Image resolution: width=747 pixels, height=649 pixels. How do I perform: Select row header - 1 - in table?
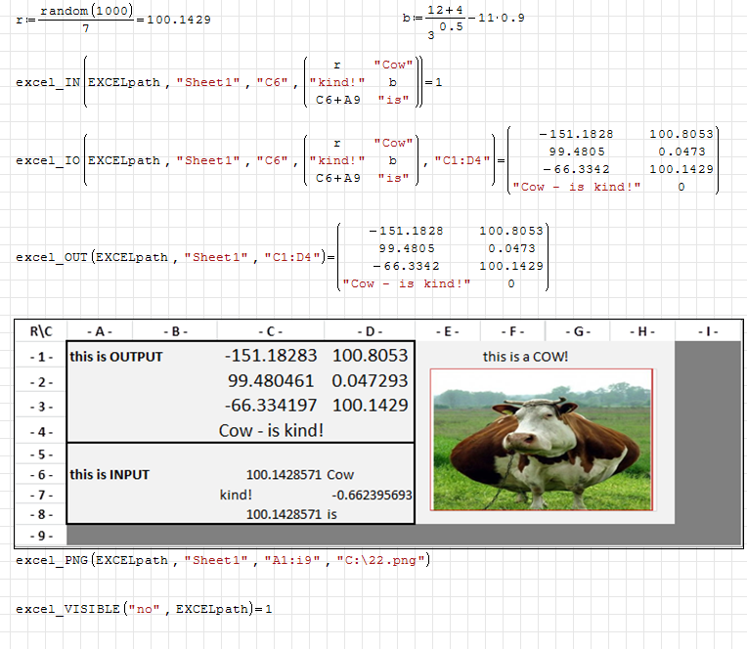point(40,357)
